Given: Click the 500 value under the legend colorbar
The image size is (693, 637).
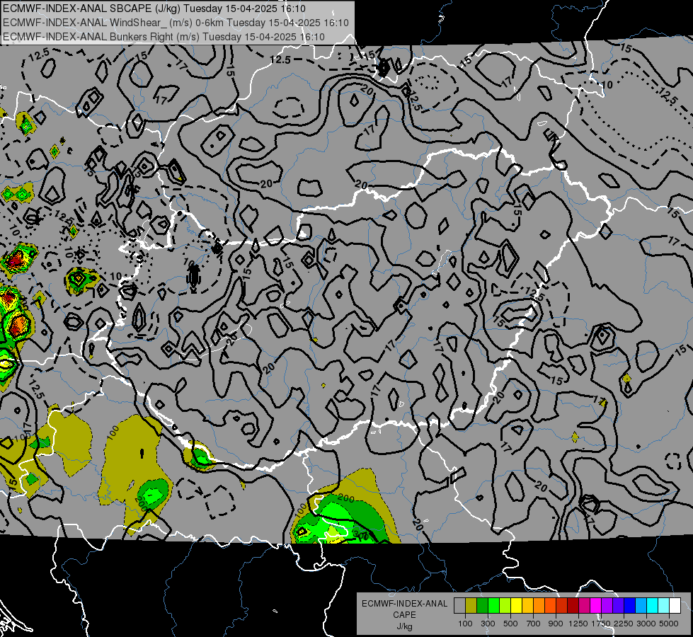Looking at the screenshot, I should point(510,624).
